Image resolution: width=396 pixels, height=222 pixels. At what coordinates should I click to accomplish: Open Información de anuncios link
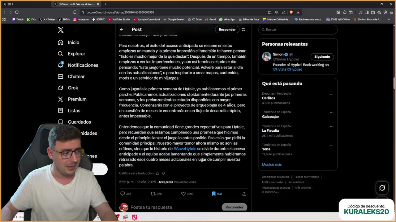click(276, 188)
